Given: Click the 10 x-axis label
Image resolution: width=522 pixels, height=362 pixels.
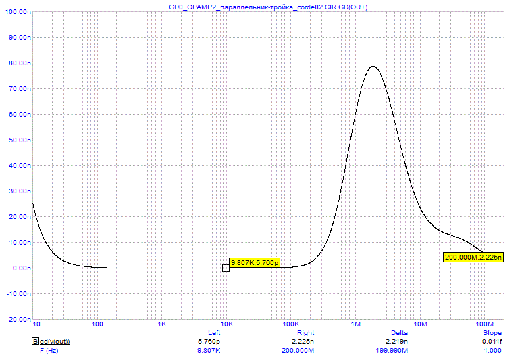Looking at the screenshot, I should tap(36, 324).
